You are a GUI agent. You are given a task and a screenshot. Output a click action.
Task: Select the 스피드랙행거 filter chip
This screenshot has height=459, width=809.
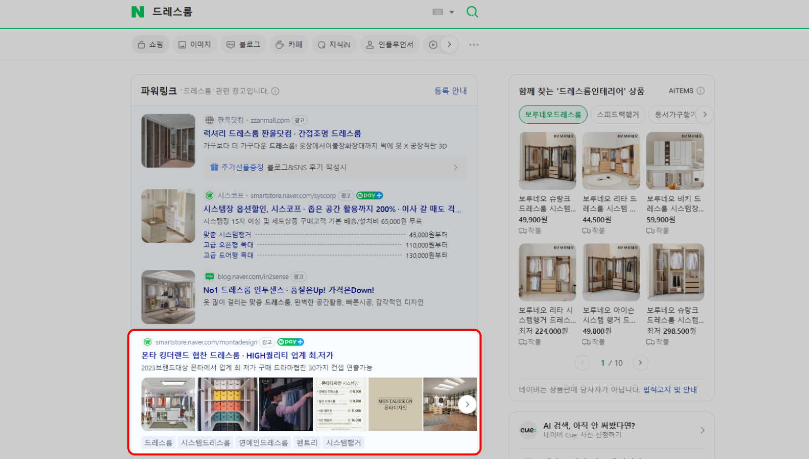click(617, 115)
